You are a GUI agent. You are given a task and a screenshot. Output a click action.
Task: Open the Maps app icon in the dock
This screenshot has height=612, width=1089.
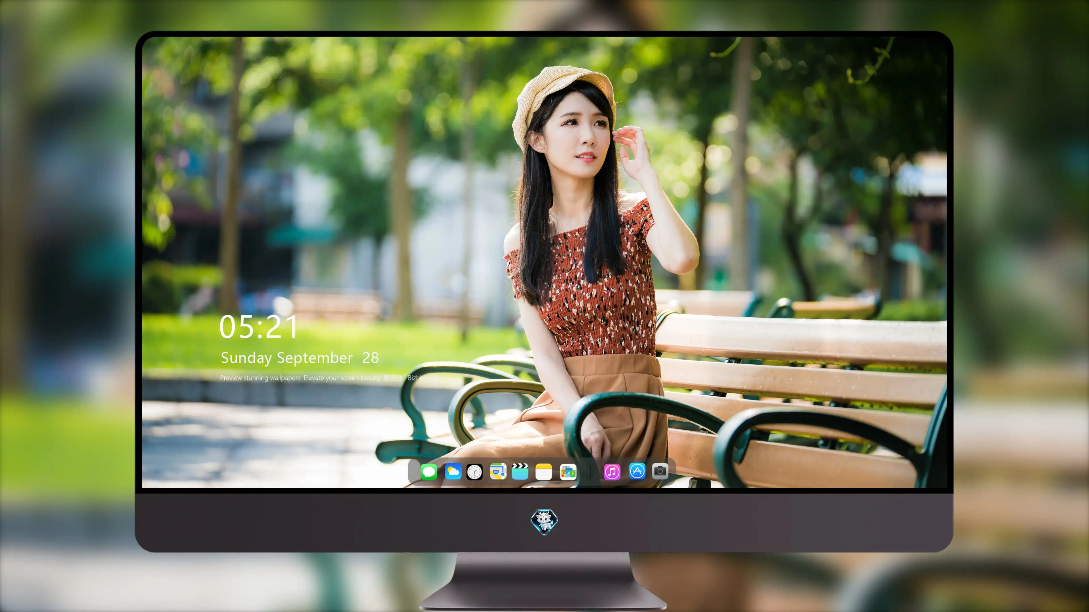(x=498, y=472)
